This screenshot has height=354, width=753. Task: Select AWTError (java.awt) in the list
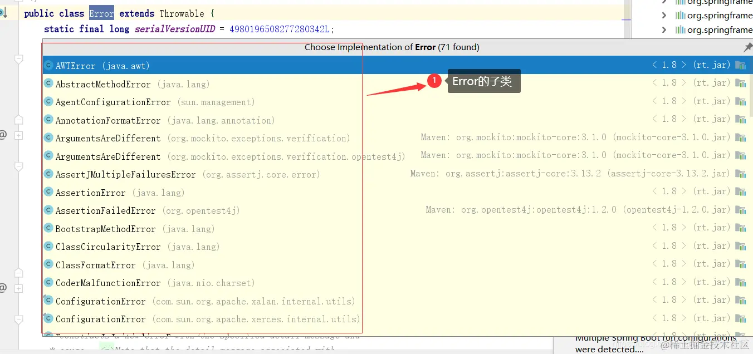(x=395, y=65)
